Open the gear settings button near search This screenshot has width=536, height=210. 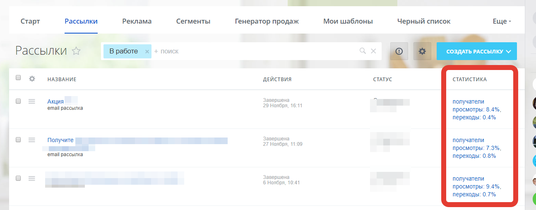[x=422, y=51]
